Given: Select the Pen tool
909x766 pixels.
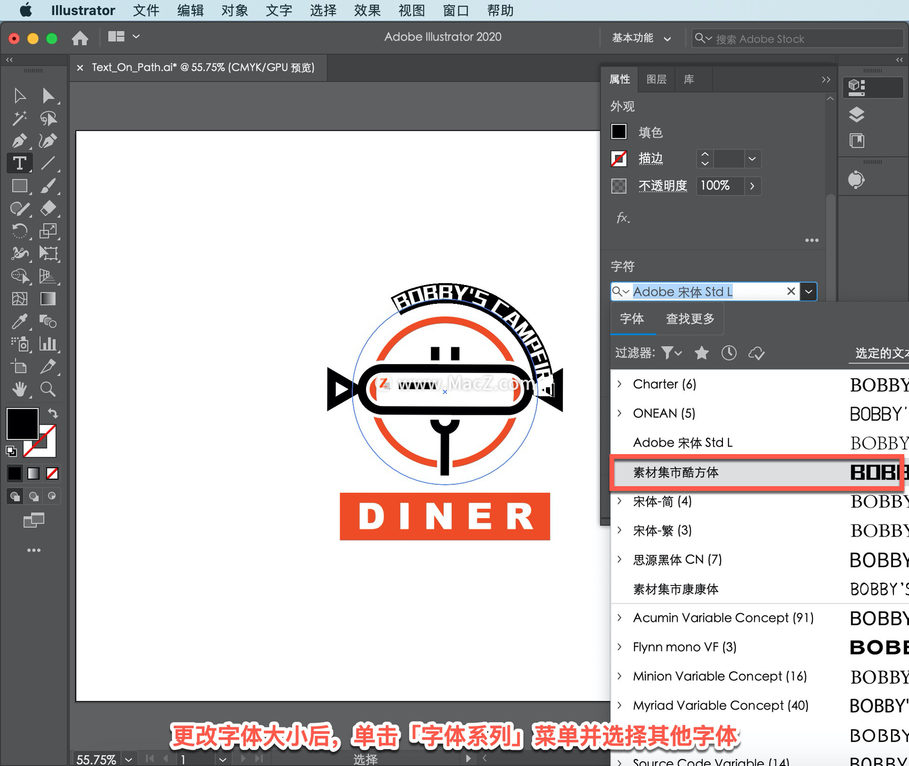Looking at the screenshot, I should click(x=19, y=141).
